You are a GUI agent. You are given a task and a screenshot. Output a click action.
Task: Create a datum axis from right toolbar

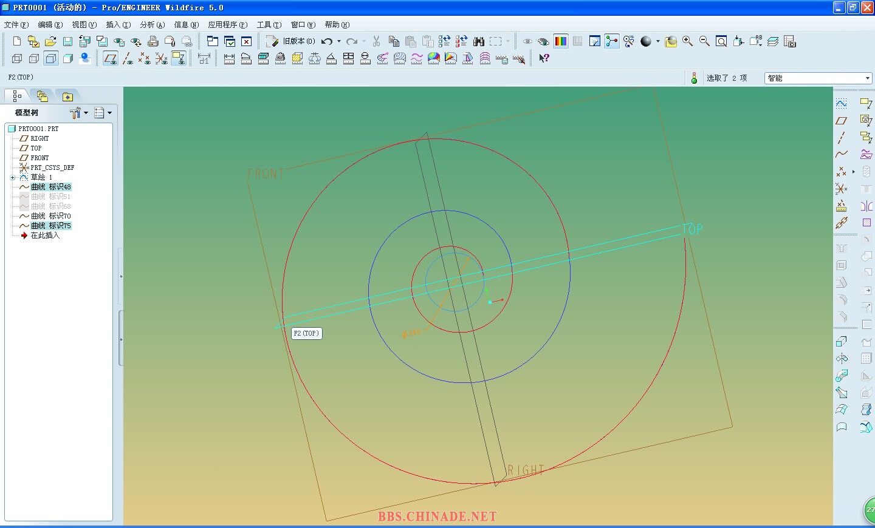(842, 138)
